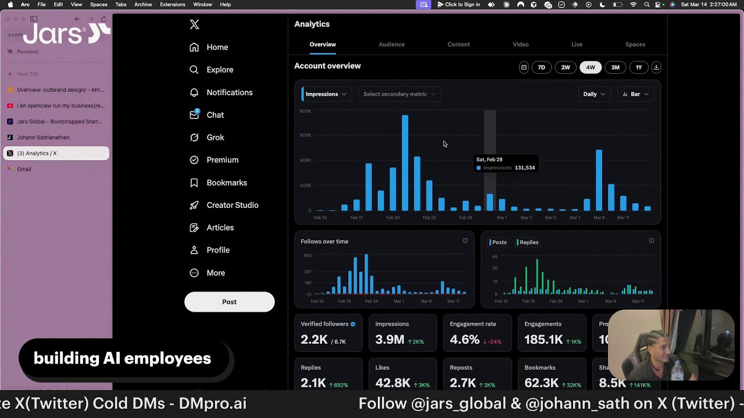This screenshot has height=418, width=744.
Task: Select the Overview analytics tab
Action: point(323,44)
